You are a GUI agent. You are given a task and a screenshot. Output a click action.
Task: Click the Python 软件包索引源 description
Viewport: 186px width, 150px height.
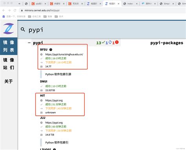coord(58,74)
